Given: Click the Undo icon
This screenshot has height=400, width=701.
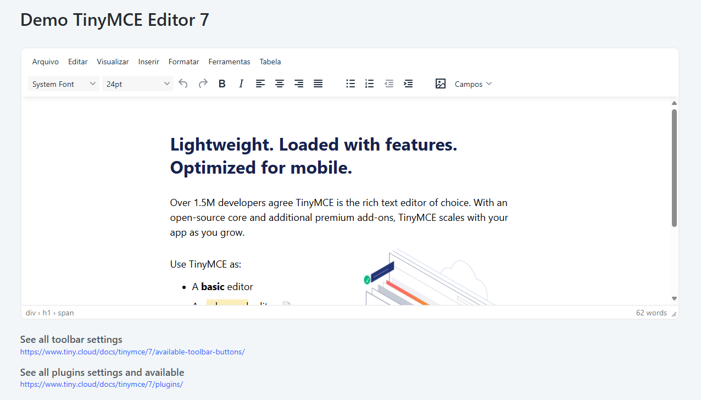Looking at the screenshot, I should 183,84.
